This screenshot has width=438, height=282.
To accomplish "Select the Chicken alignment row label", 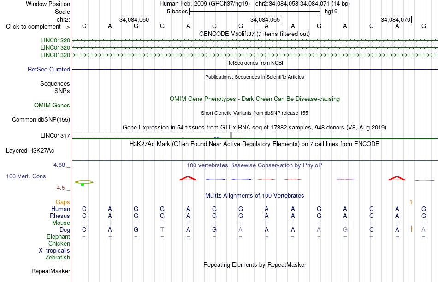I will [x=59, y=243].
